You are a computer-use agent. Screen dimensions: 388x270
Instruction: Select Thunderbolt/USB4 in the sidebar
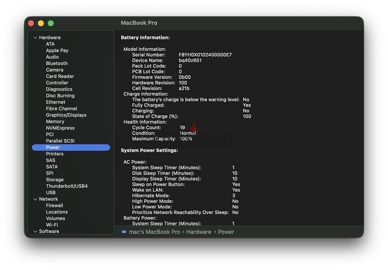[67, 186]
